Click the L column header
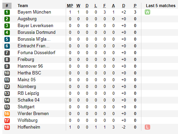Image resolution: width=178 pixels, height=134 pixels. 96,6
